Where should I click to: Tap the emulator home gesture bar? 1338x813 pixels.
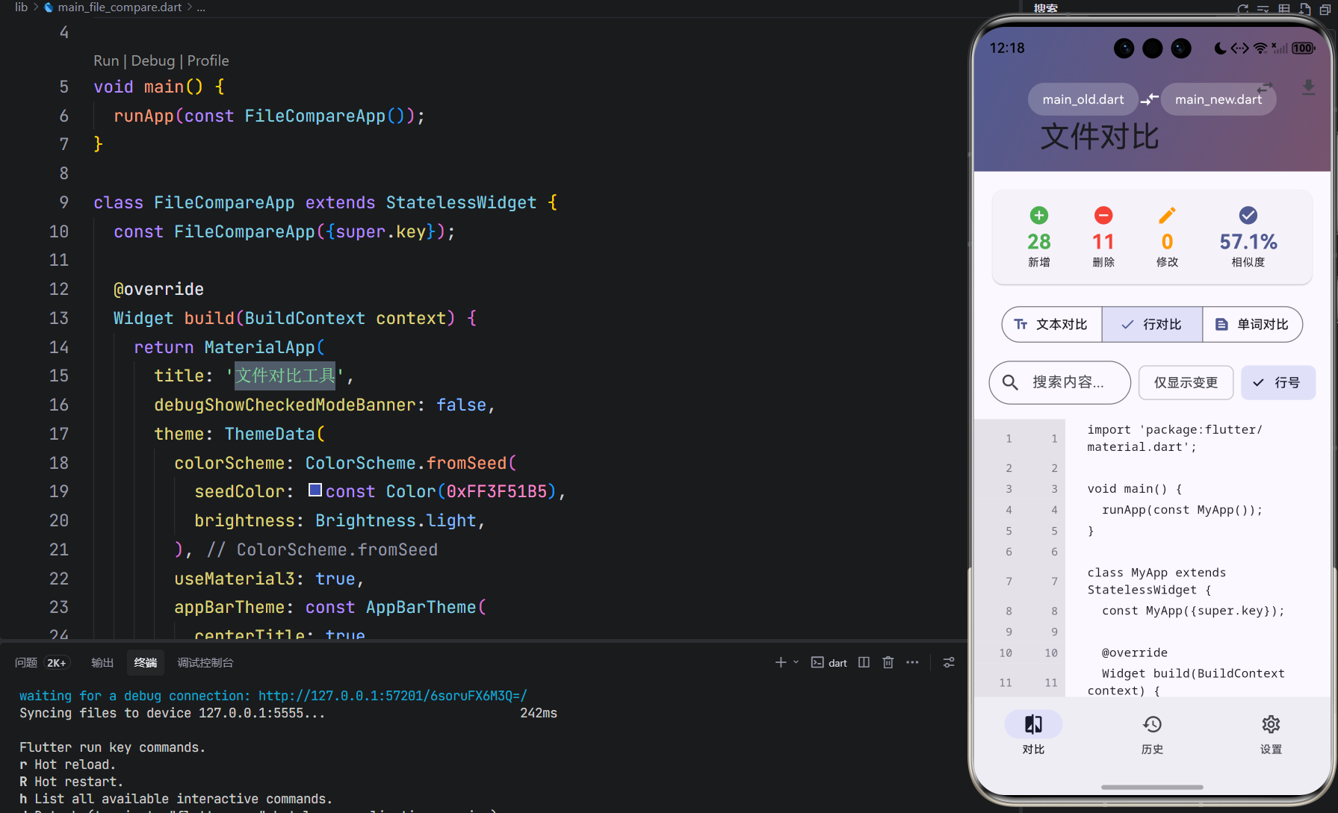1152,787
